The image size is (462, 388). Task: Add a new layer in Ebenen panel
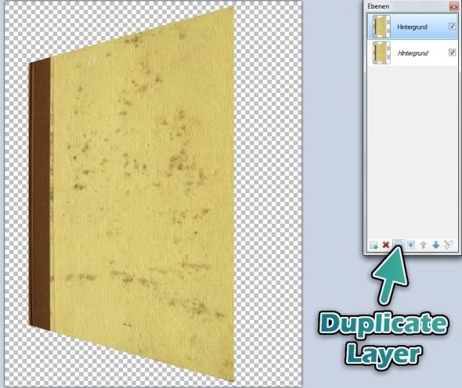pyautogui.click(x=374, y=245)
